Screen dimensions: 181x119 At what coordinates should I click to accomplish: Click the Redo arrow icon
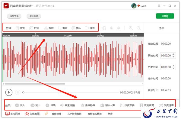click(x=119, y=28)
